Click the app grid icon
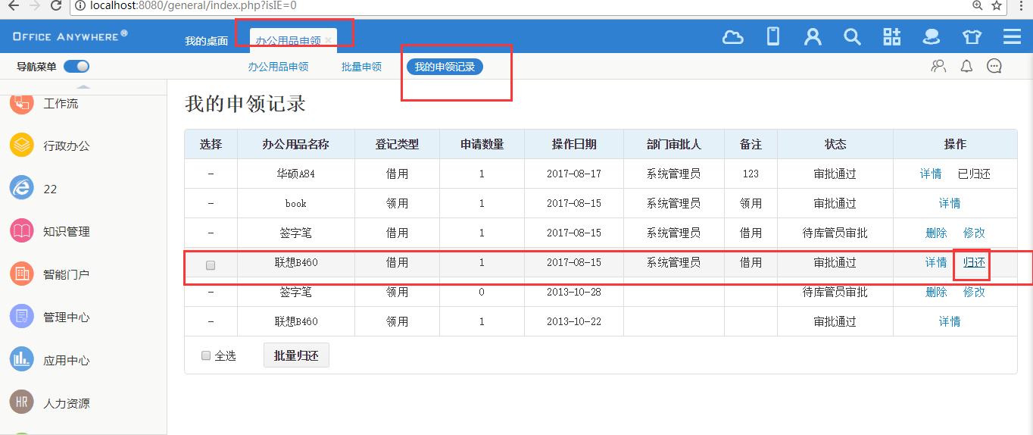The height and width of the screenshot is (435, 1033). tap(892, 37)
